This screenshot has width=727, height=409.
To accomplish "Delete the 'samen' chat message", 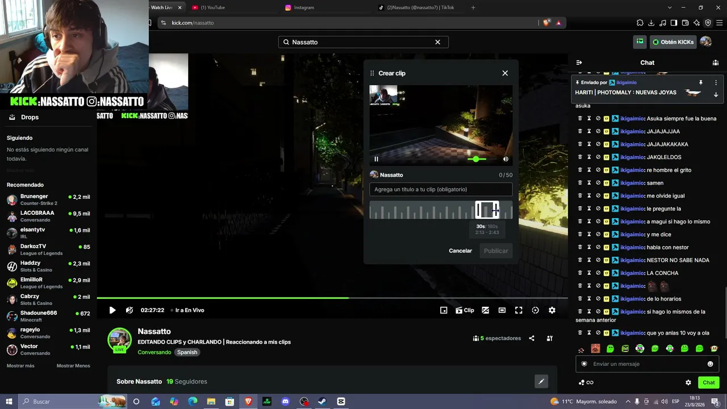I will 580,183.
